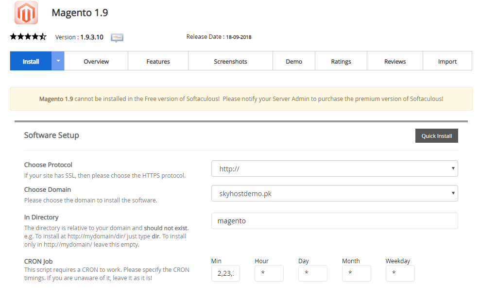Click the Choose Domain label

(x=48, y=189)
